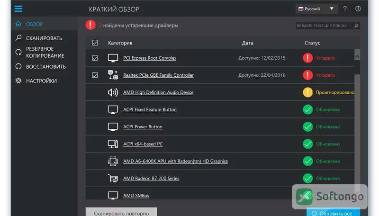Click date text Доступно: 22/04/2016
This screenshot has width=379, height=216.
[262, 75]
